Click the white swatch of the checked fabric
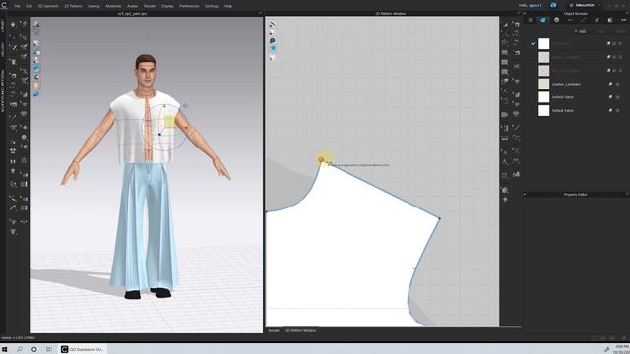Image resolution: width=630 pixels, height=354 pixels. pyautogui.click(x=544, y=43)
